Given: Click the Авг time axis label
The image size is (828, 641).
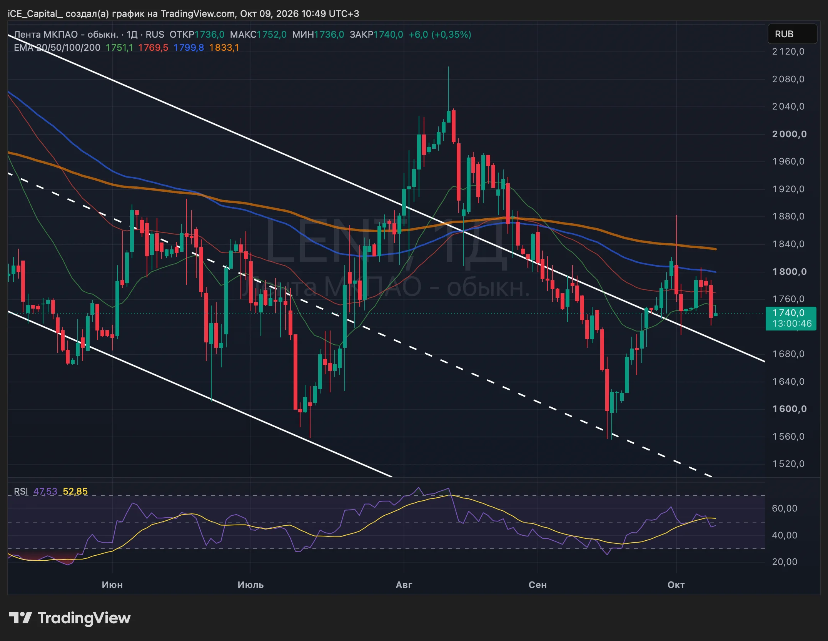Looking at the screenshot, I should pyautogui.click(x=404, y=585).
